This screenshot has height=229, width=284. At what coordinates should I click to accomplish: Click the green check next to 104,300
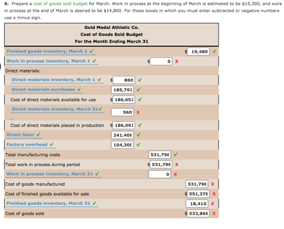(138, 145)
